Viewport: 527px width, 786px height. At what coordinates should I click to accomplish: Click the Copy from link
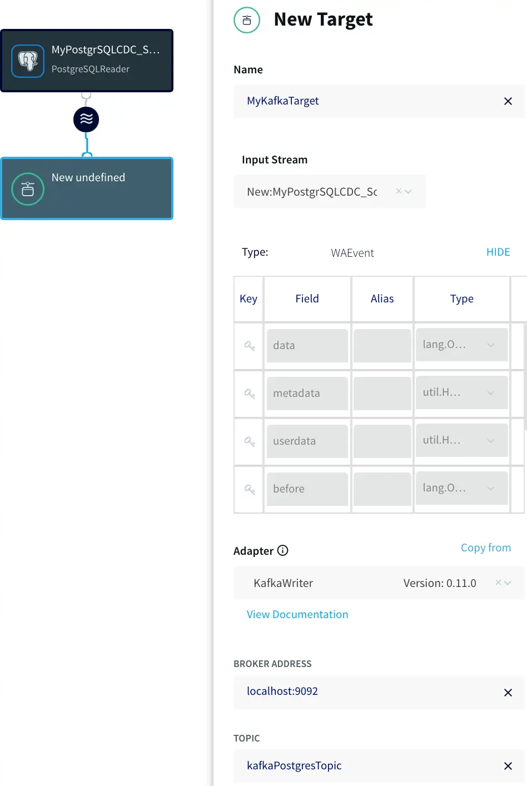point(485,548)
